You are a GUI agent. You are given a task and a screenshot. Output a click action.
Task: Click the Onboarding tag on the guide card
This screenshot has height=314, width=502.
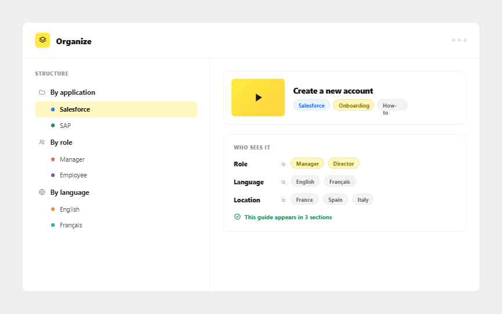(x=354, y=105)
